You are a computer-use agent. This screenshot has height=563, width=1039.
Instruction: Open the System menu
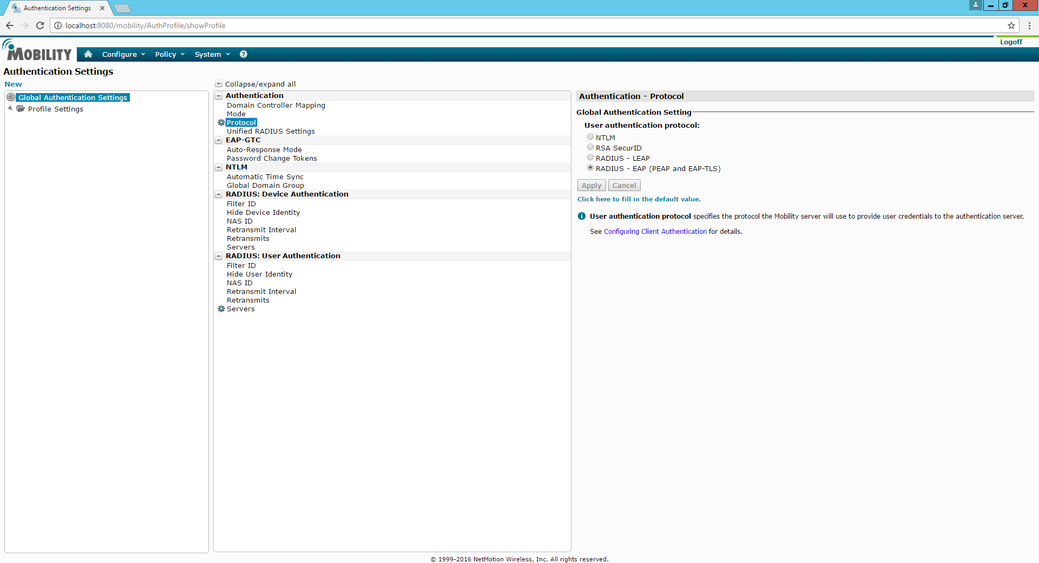[212, 54]
